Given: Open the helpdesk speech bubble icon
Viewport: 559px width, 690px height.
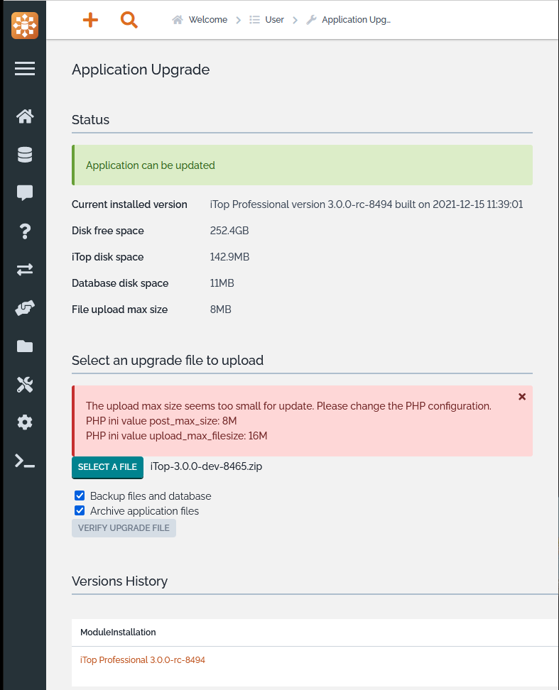Looking at the screenshot, I should tap(25, 193).
